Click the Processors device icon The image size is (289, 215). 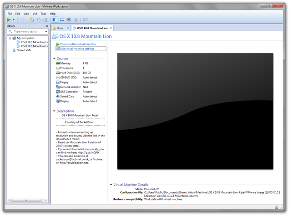pyautogui.click(x=58, y=68)
